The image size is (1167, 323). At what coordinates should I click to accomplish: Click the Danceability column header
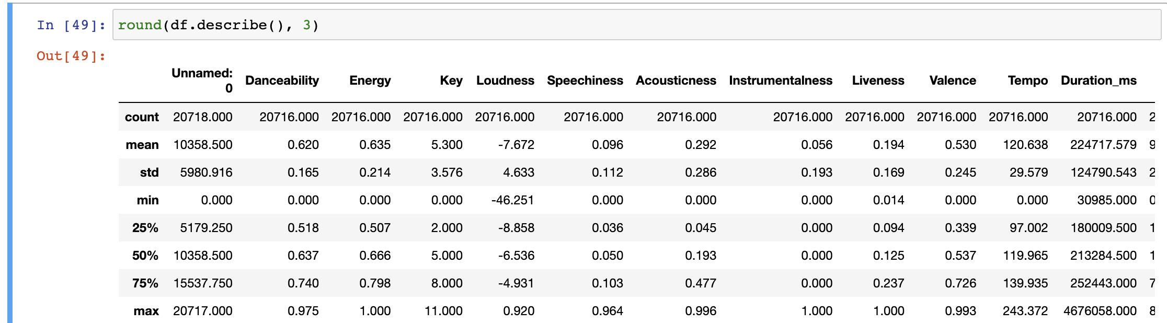(282, 80)
